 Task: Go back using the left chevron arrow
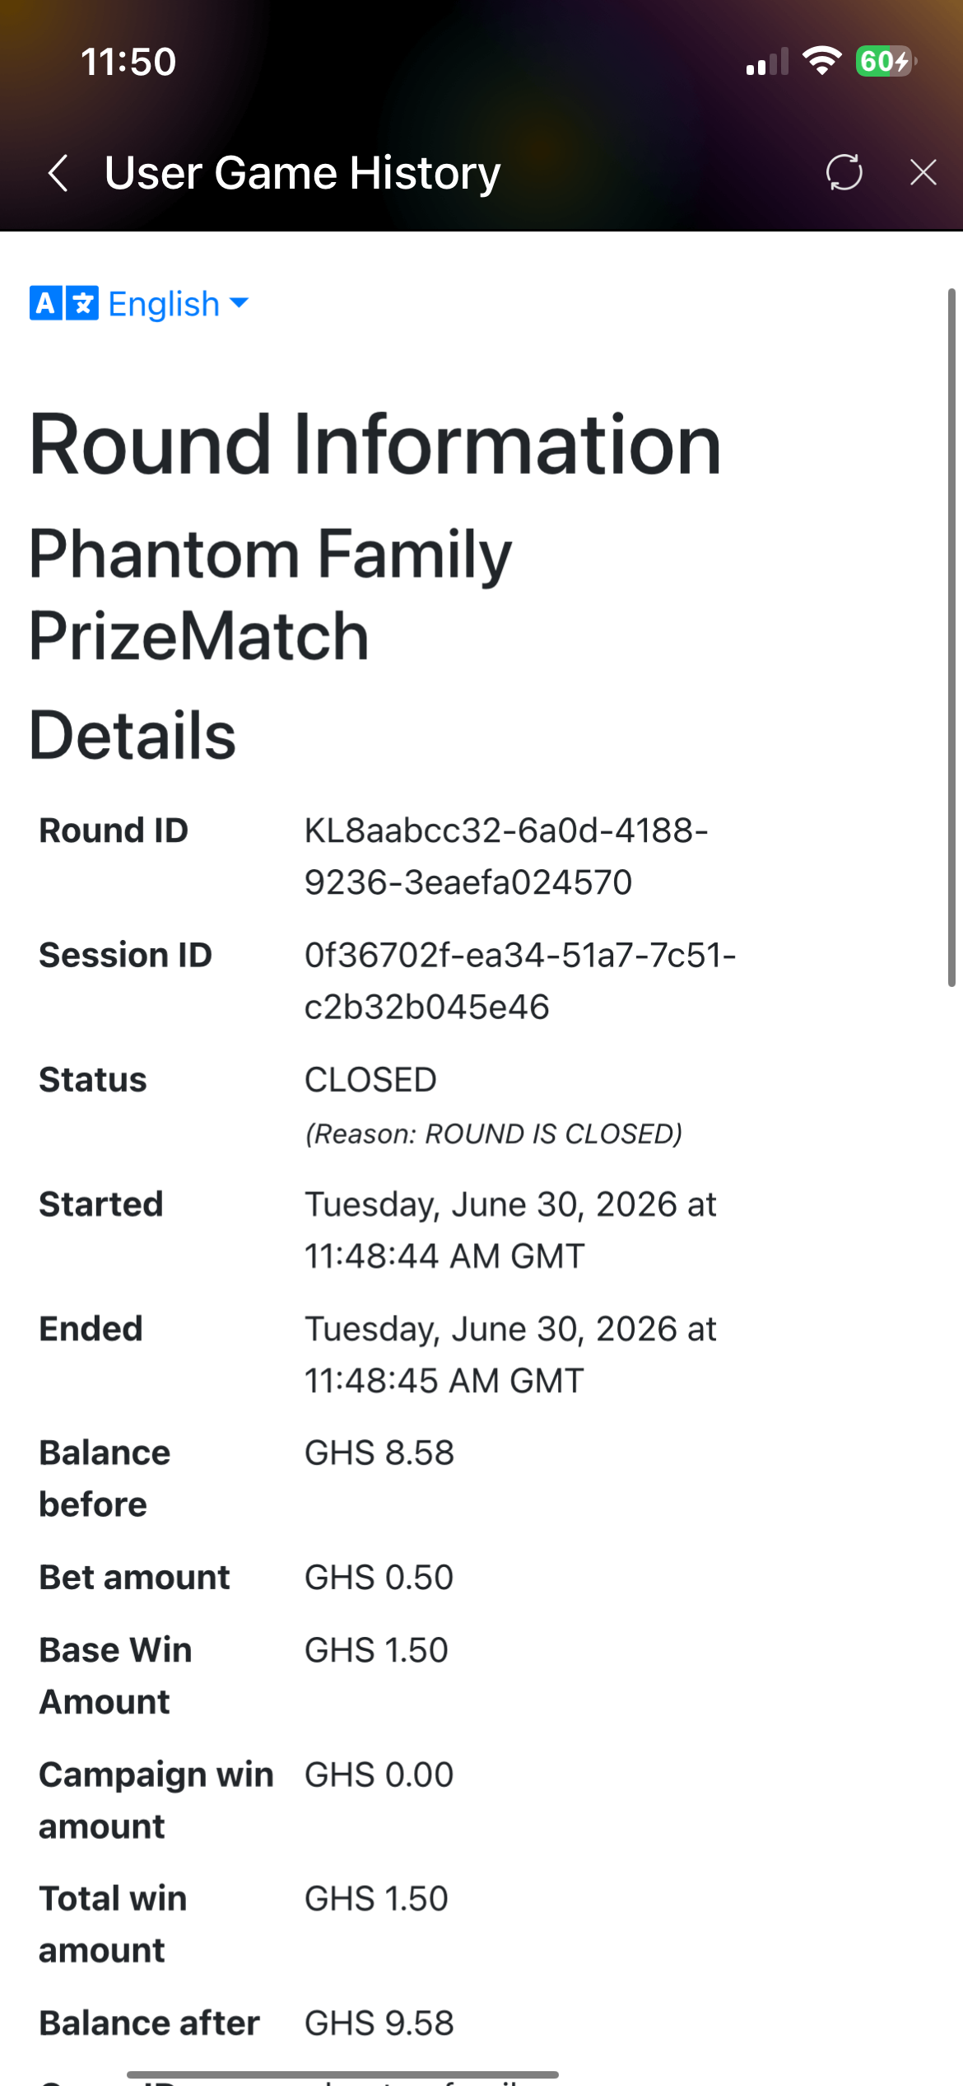pyautogui.click(x=58, y=173)
